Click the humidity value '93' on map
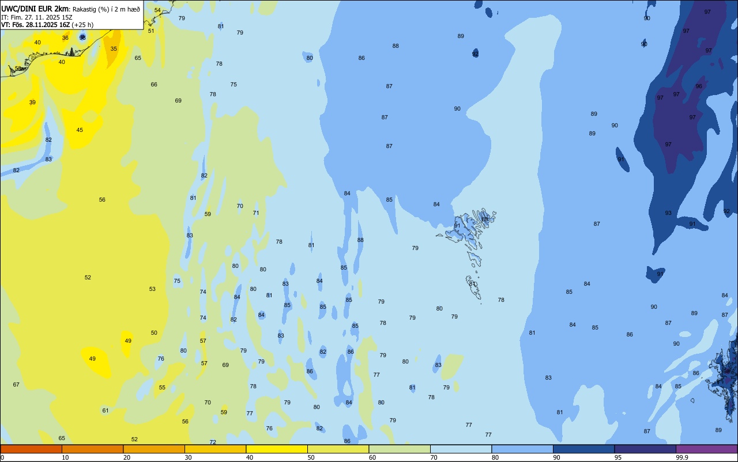This screenshot has height=462, width=738. click(668, 213)
